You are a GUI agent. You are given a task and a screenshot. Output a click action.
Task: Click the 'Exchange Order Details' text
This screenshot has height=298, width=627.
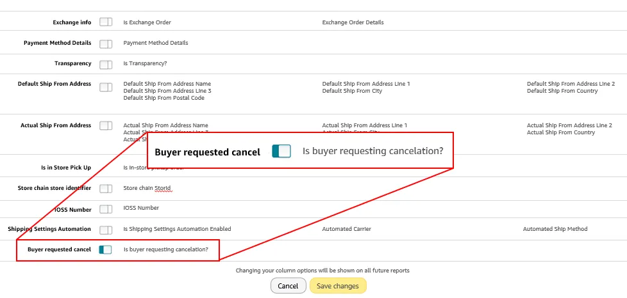click(x=353, y=22)
